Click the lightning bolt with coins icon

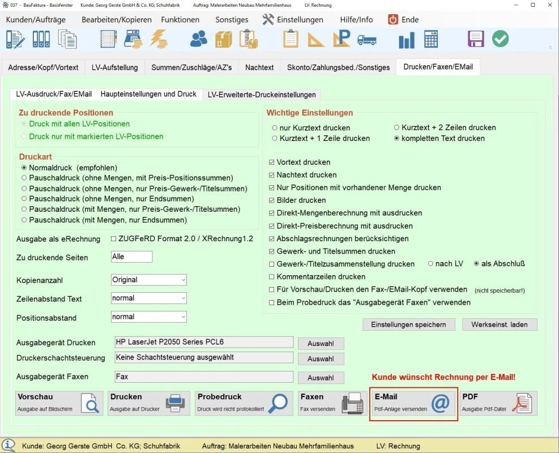click(159, 39)
